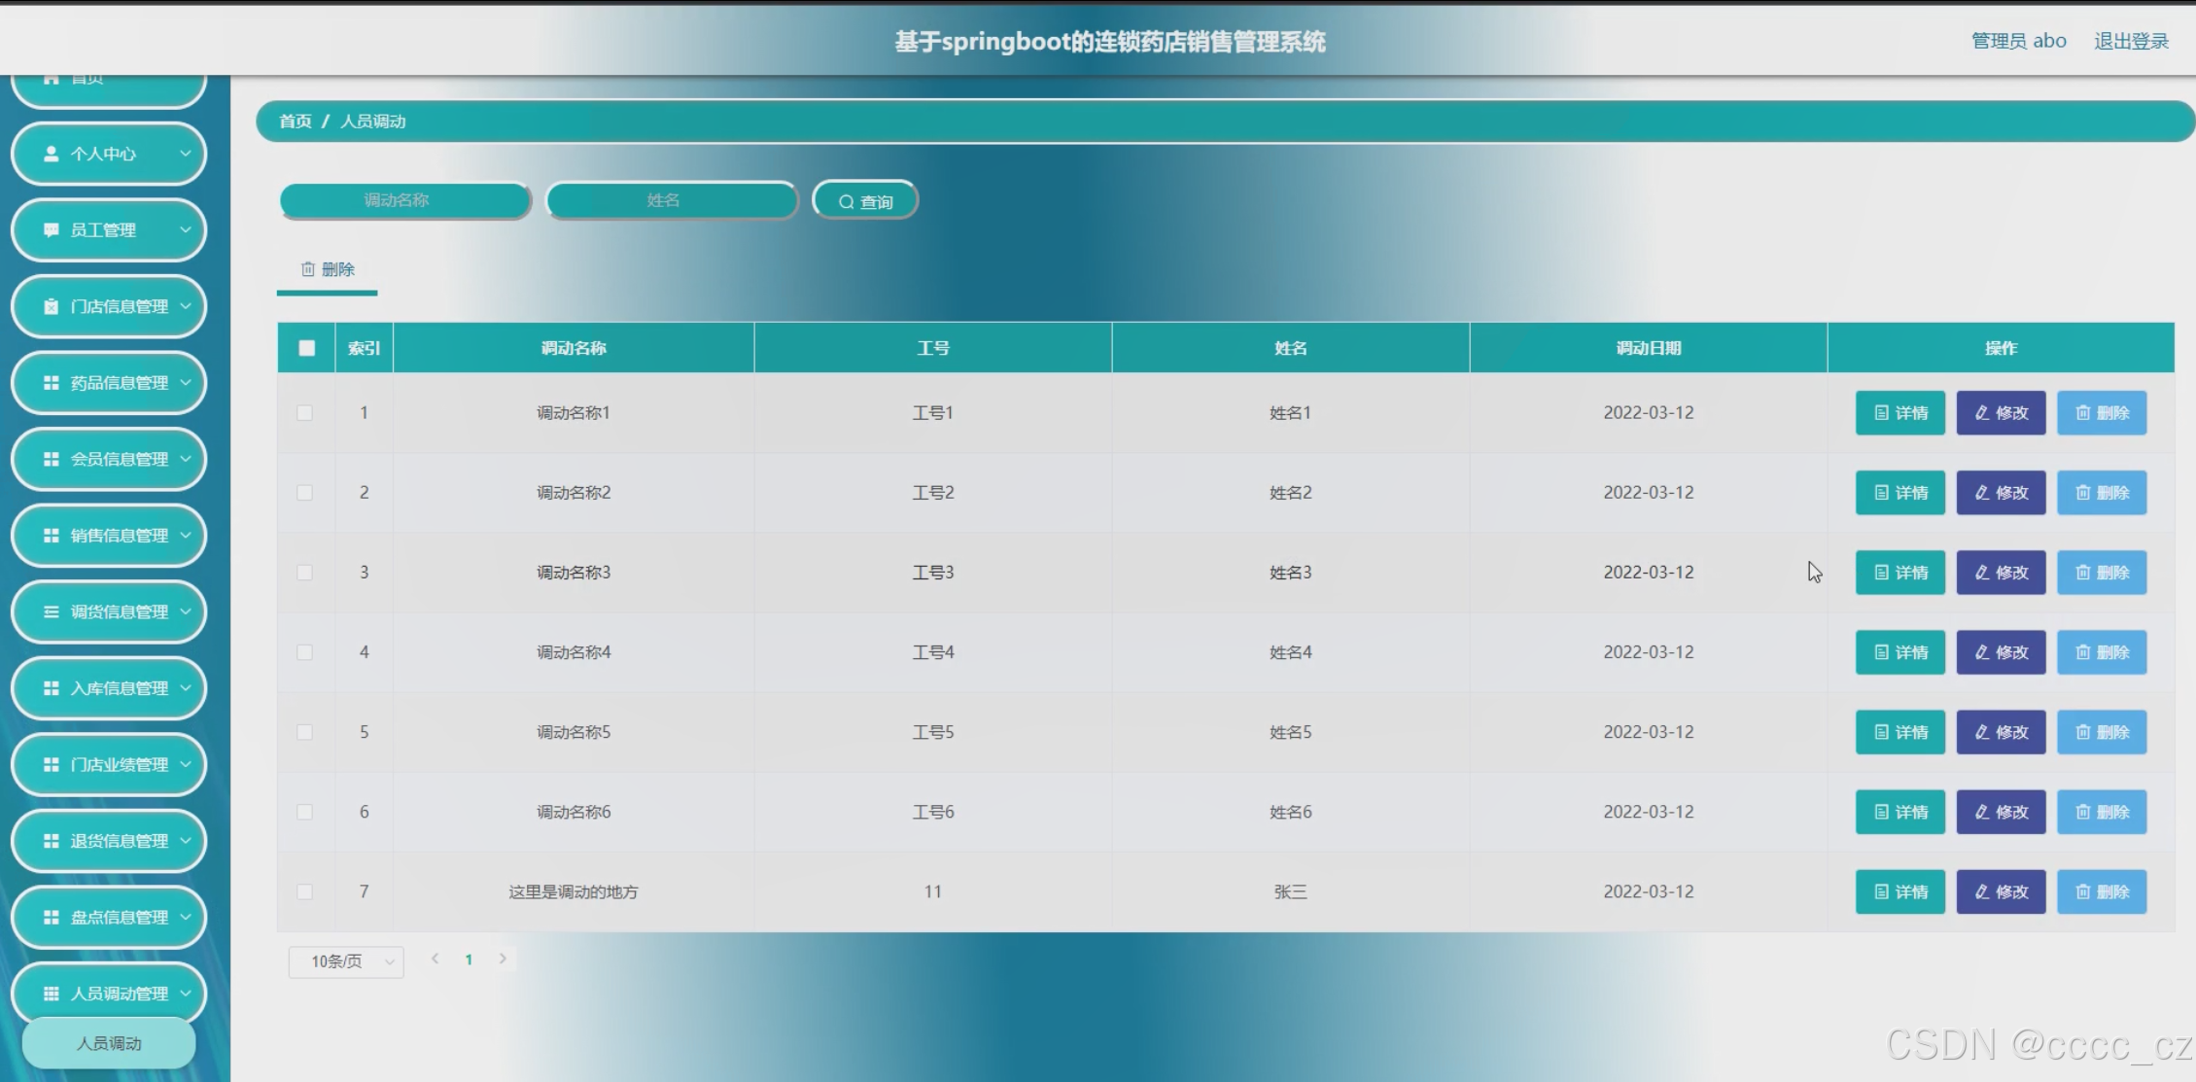The height and width of the screenshot is (1082, 2196).
Task: Expand the 销售信息管理 menu chevron
Action: click(x=186, y=536)
